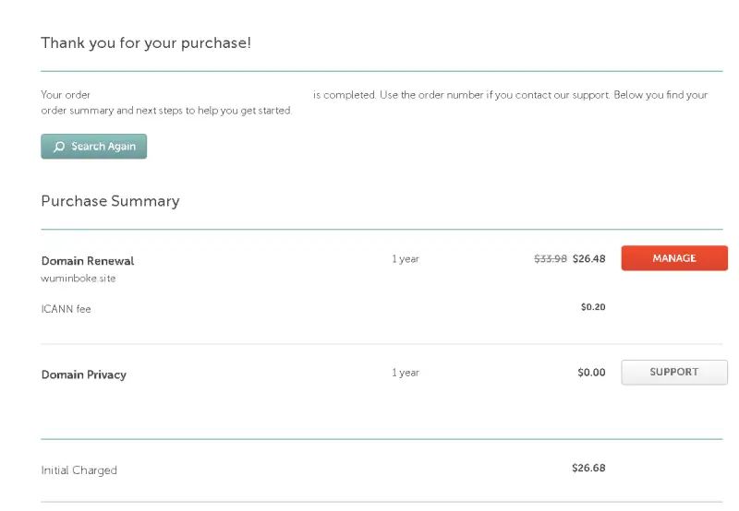The image size is (739, 511).
Task: Click the 1 year term for Domain Renewal
Action: [406, 259]
